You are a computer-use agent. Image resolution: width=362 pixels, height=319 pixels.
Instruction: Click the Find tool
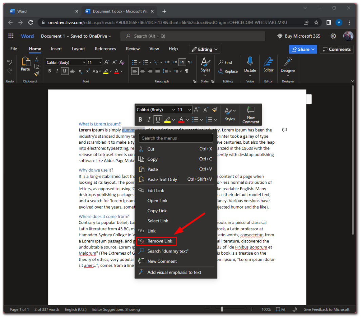pos(225,62)
